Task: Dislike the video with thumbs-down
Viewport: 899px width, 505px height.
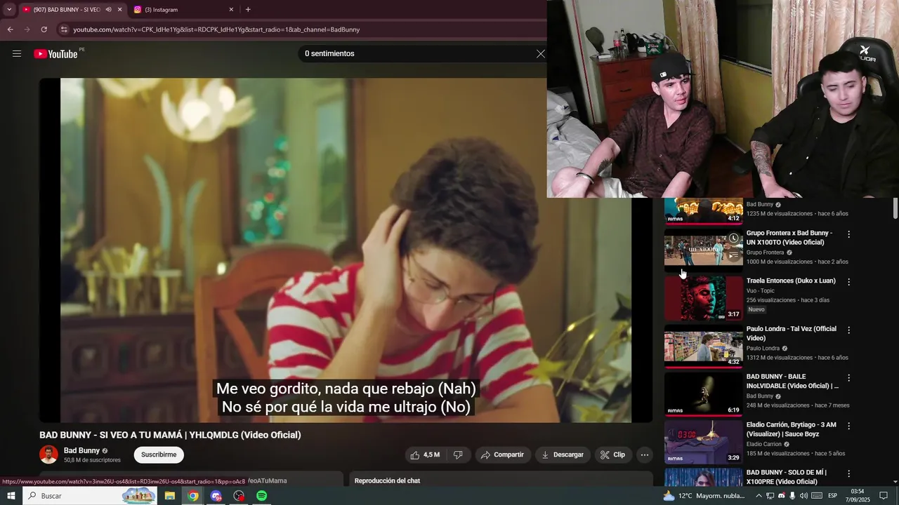Action: 458,454
